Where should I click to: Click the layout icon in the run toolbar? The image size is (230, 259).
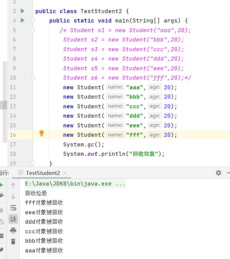tap(2, 236)
